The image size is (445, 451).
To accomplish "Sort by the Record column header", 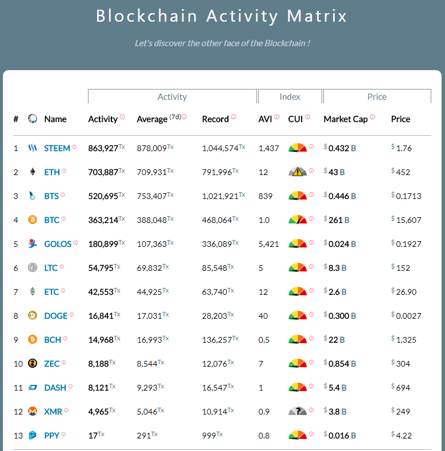I will 215,119.
